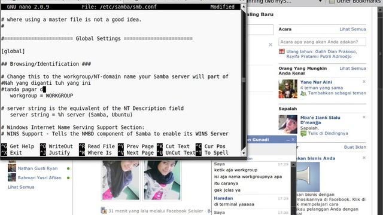
Task: Click Tulis di Dindingnya link
Action: [328, 133]
